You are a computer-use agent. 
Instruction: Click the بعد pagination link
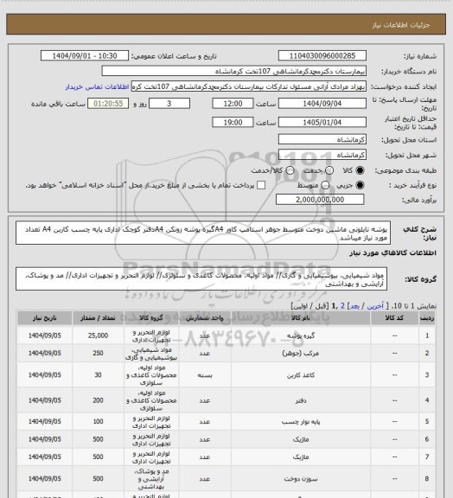coord(354,306)
